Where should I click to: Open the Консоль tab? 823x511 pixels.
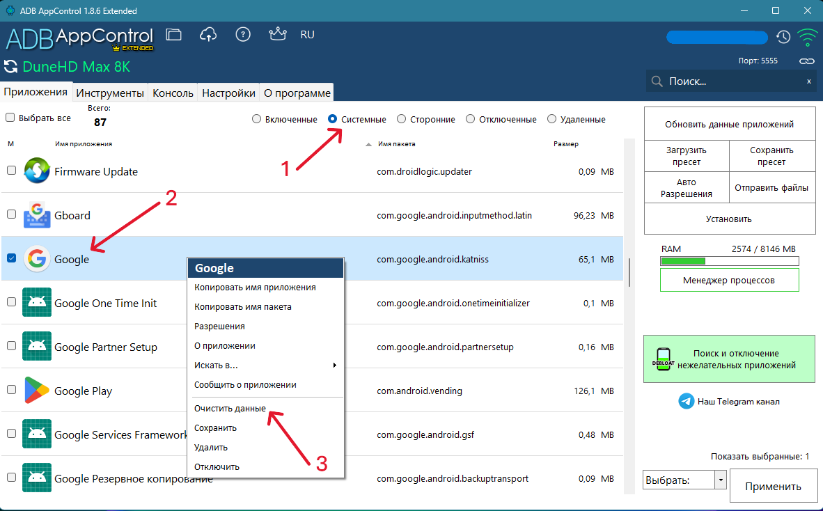coord(173,93)
